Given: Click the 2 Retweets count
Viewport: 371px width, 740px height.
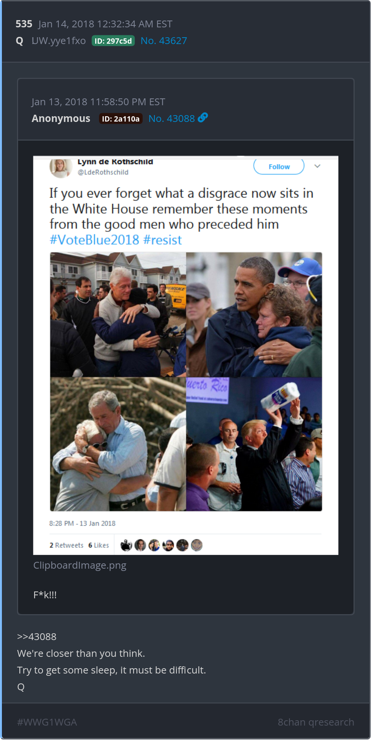Looking at the screenshot, I should pos(66,545).
